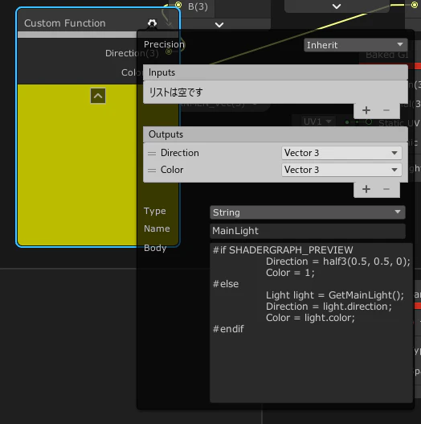Image resolution: width=421 pixels, height=424 pixels.
Task: Click the drag handle of the Color output row
Action: coord(152,171)
